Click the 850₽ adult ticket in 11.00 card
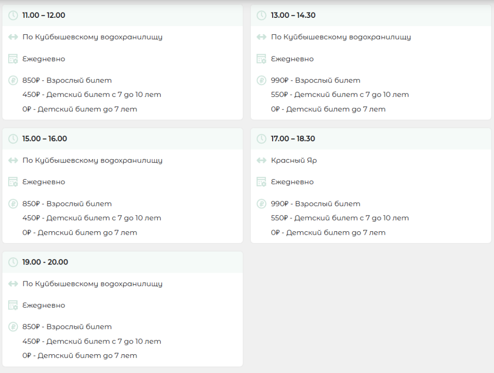Screen dimensions: 494x373 [x=67, y=80]
